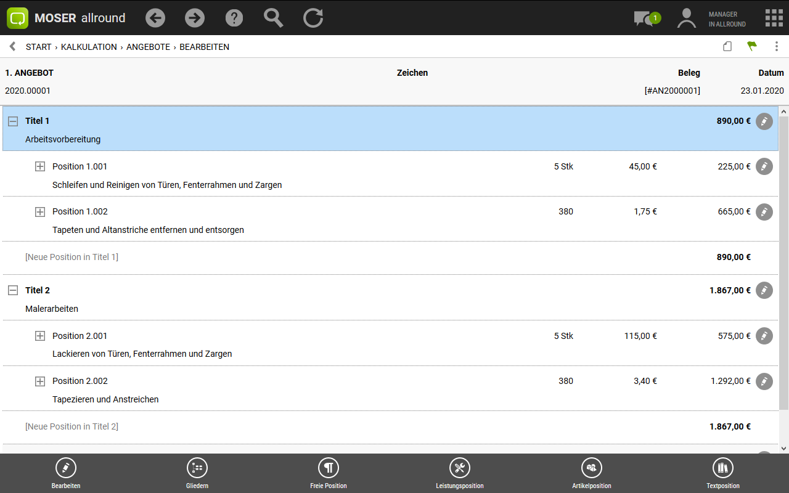Click the green flag icon
The image size is (789, 493).
(752, 46)
